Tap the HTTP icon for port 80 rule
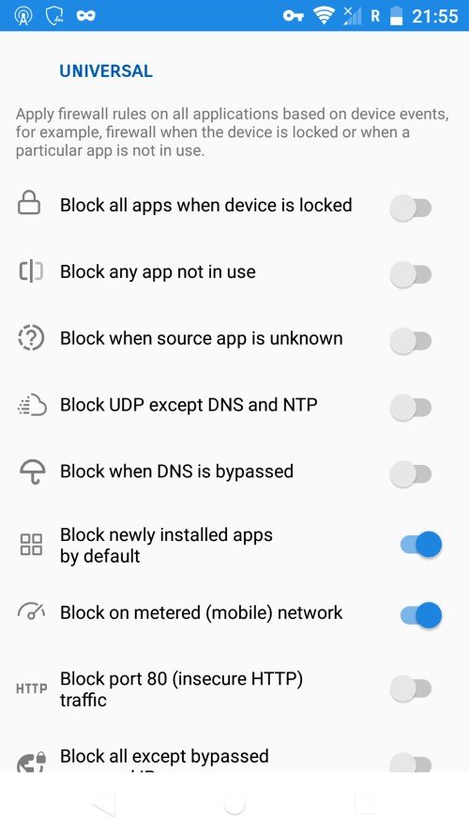This screenshot has height=835, width=469. tap(31, 688)
